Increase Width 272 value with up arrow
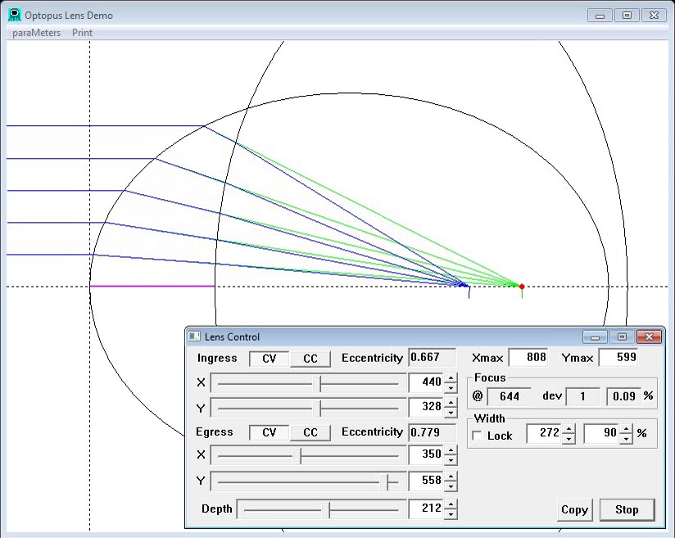The width and height of the screenshot is (675, 538). click(x=569, y=429)
